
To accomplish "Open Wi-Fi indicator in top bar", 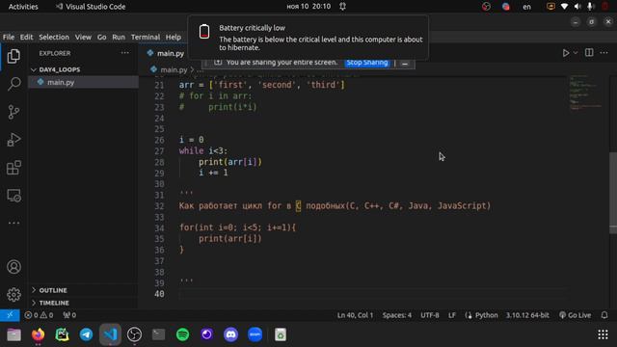I will (x=564, y=7).
